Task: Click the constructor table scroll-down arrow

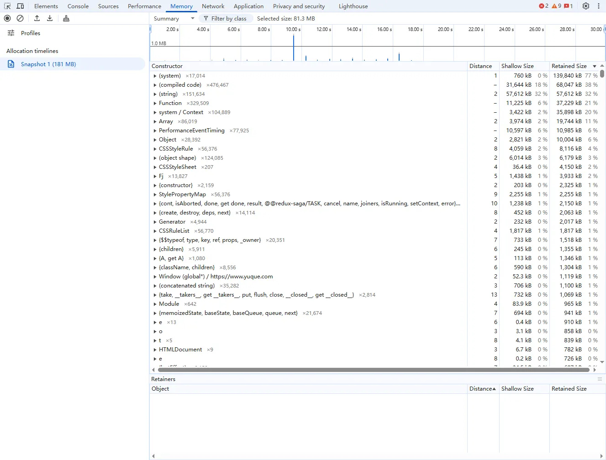Action: point(602,362)
